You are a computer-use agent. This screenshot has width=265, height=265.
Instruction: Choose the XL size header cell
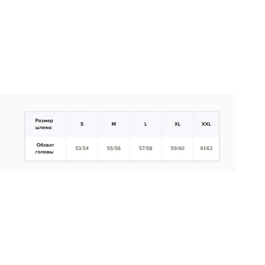tap(178, 124)
